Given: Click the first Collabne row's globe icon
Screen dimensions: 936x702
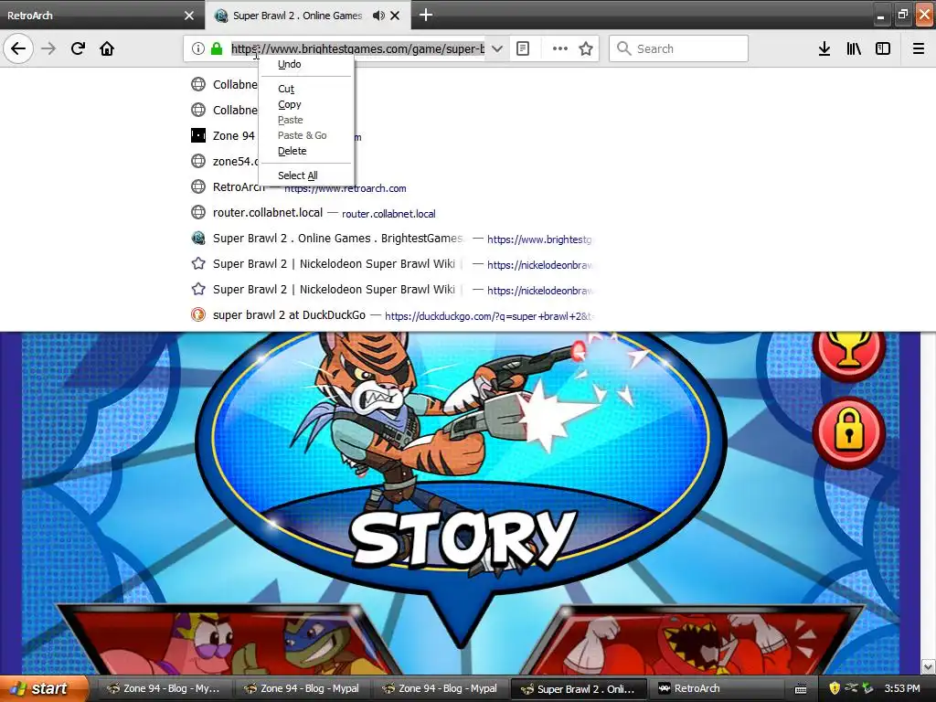Looking at the screenshot, I should (198, 84).
